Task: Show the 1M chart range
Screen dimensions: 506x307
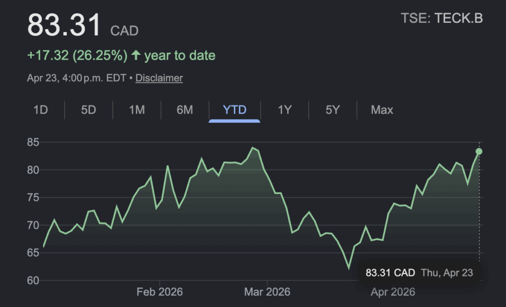Action: (x=137, y=110)
